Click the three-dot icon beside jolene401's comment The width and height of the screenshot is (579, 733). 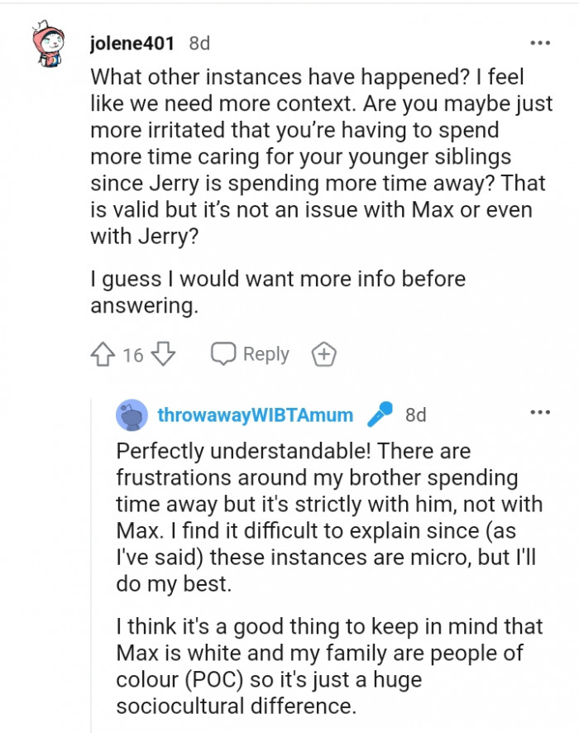pyautogui.click(x=541, y=41)
